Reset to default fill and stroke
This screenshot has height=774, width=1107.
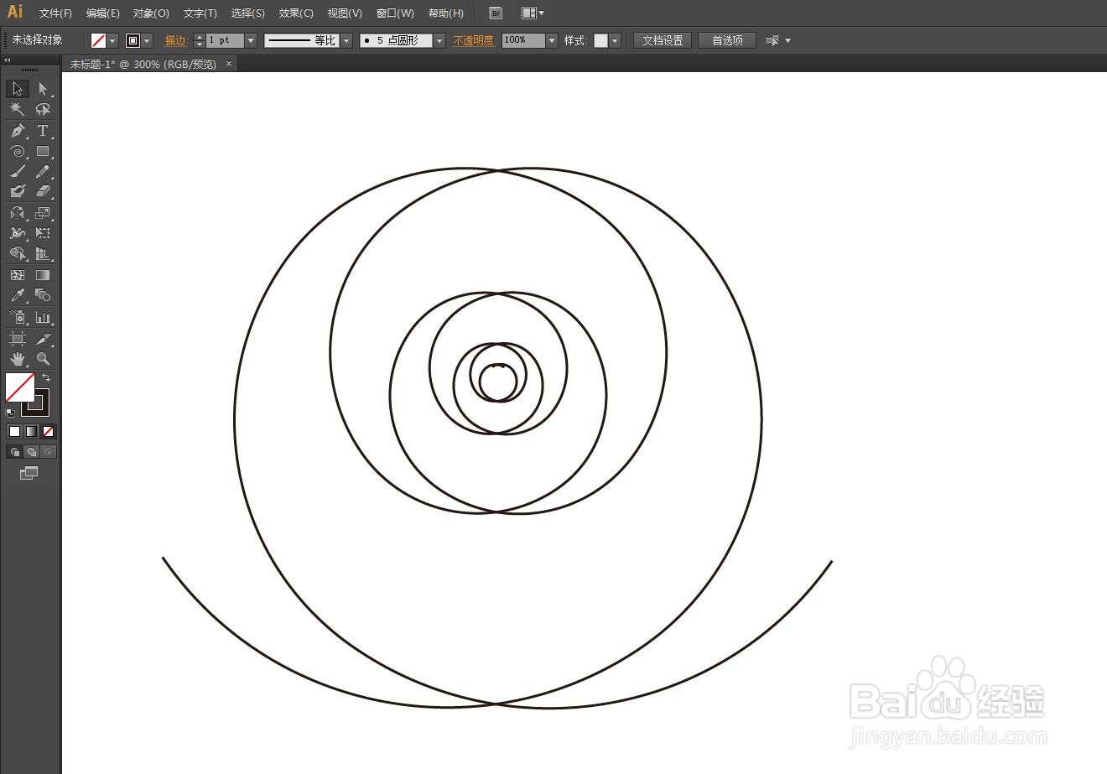coord(10,412)
